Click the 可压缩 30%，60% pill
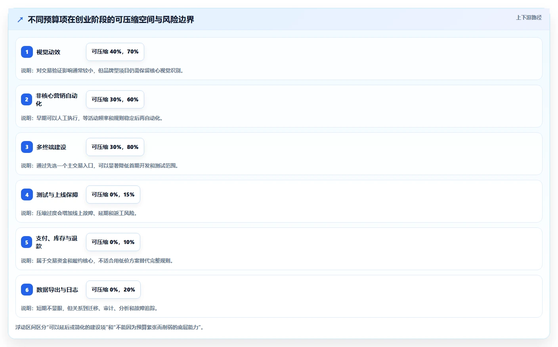 [x=115, y=99]
